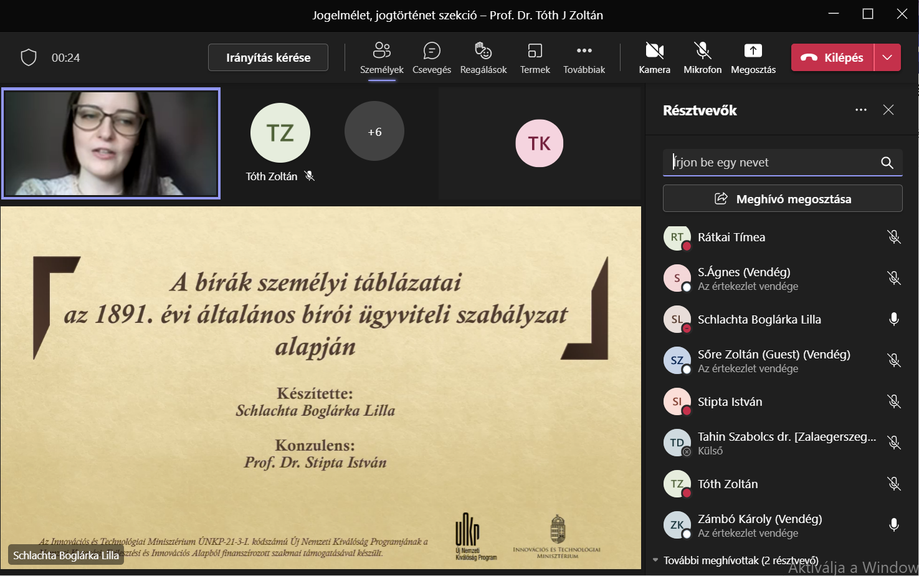Show the +6 additional participants
Image resolution: width=919 pixels, height=576 pixels.
pos(374,132)
